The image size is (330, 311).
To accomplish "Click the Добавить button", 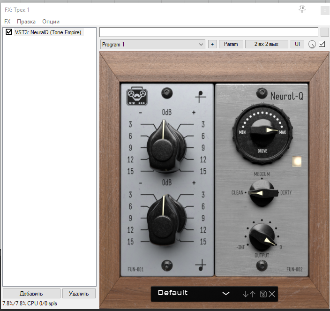I will click(x=31, y=294).
